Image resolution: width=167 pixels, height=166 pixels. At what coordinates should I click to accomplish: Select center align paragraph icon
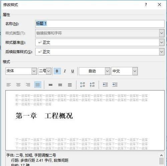[x=18, y=85]
